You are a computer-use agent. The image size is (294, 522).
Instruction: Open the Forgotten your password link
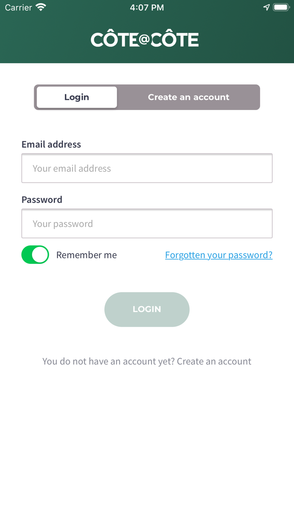pyautogui.click(x=219, y=255)
